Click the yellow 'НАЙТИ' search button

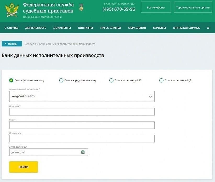(x=24, y=167)
